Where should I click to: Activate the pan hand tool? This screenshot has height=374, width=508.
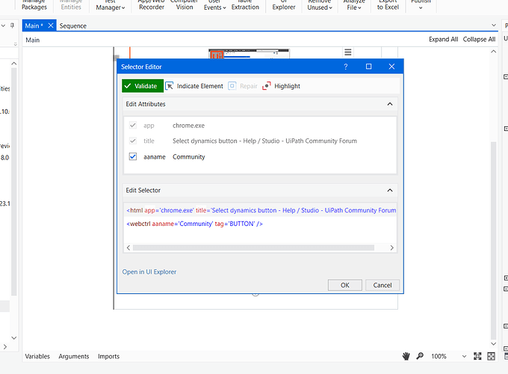pyautogui.click(x=406, y=356)
